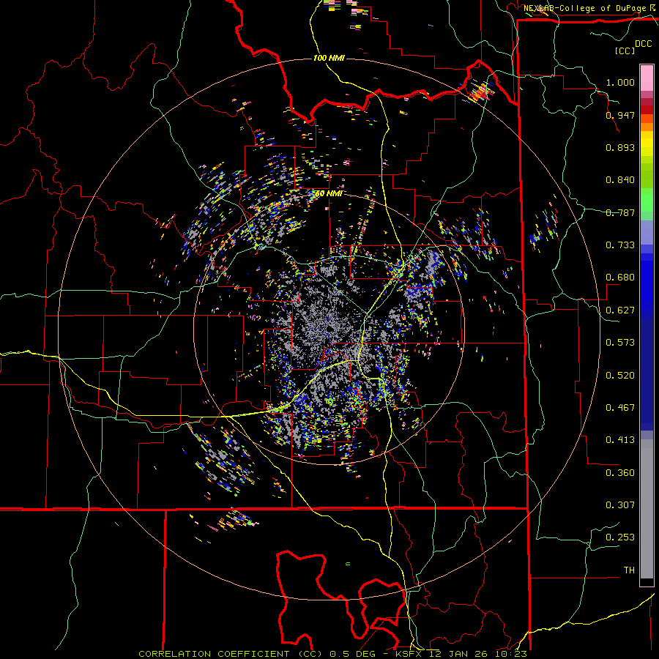Click the 0.840 scale value
The image size is (659, 659).
click(620, 180)
